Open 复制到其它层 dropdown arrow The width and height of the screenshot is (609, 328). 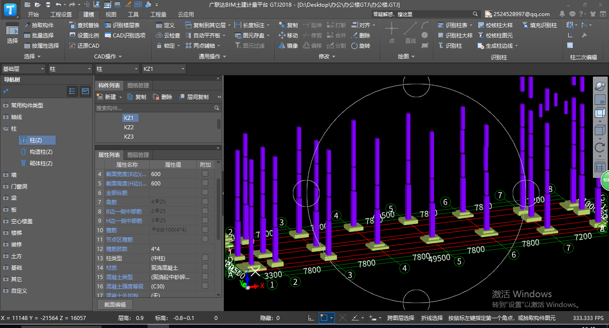(x=229, y=25)
